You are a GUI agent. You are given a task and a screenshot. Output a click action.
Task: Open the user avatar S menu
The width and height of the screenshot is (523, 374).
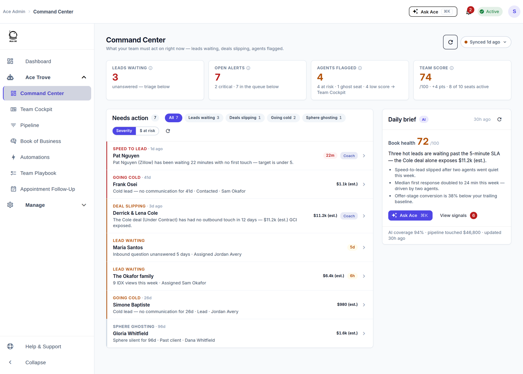click(x=514, y=12)
